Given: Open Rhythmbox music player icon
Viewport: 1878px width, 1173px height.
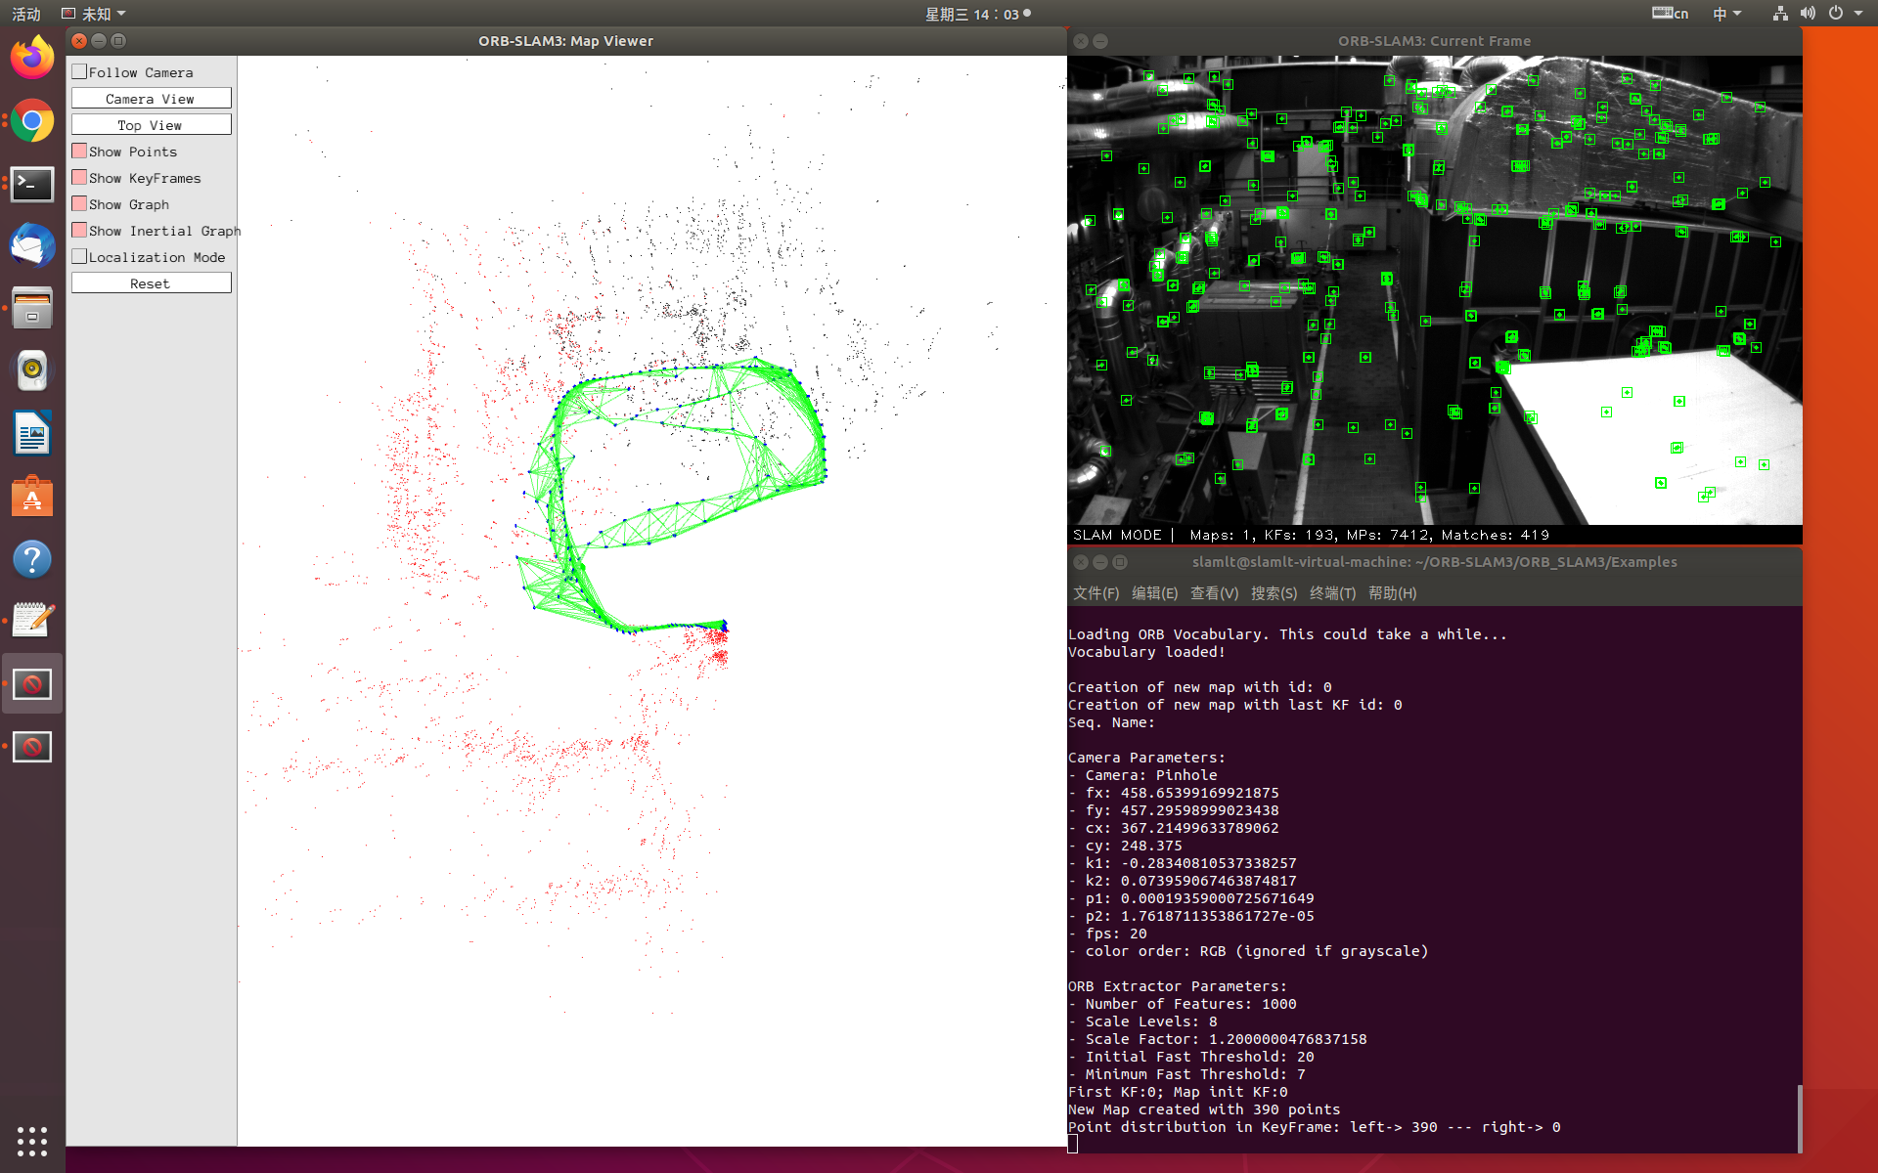Looking at the screenshot, I should coord(32,370).
